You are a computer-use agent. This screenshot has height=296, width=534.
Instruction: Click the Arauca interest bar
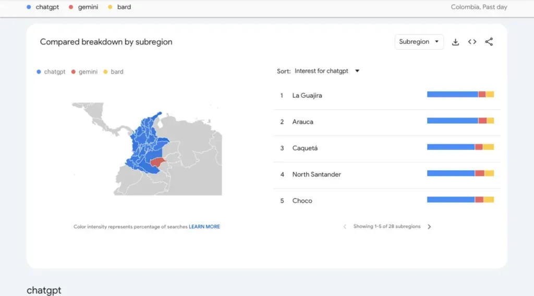(460, 121)
